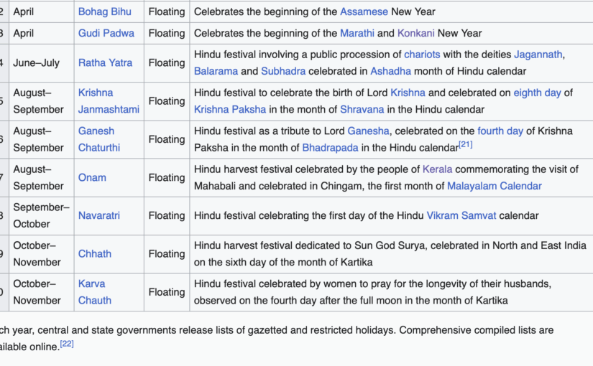Click the Floating cell in Karva Chauth row
The height and width of the screenshot is (366, 593).
(x=167, y=292)
